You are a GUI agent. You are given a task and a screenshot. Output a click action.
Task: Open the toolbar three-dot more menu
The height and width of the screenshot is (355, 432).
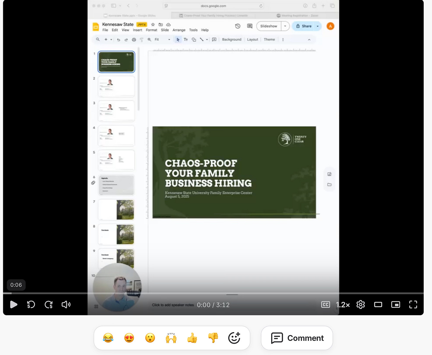pyautogui.click(x=283, y=39)
